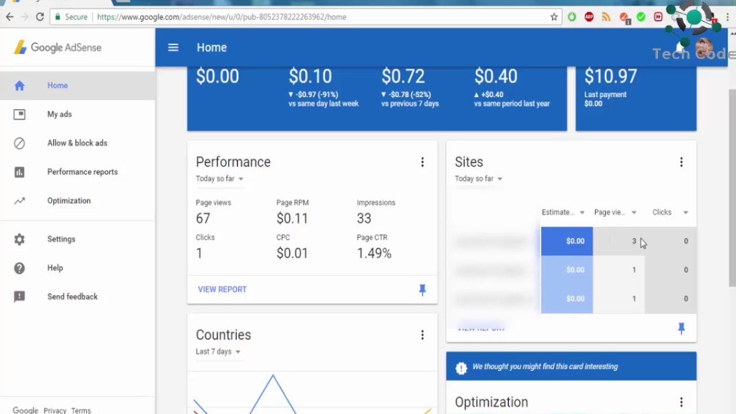
Task: Click the three-dot menu on Performance card
Action: (422, 162)
